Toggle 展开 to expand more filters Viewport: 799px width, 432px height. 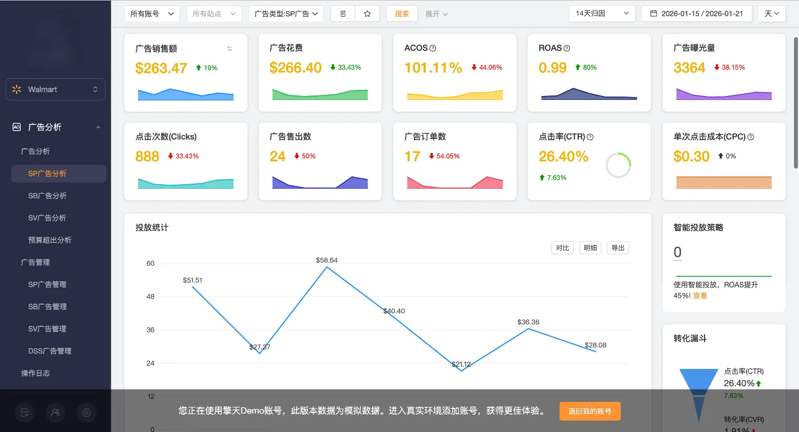click(x=436, y=13)
